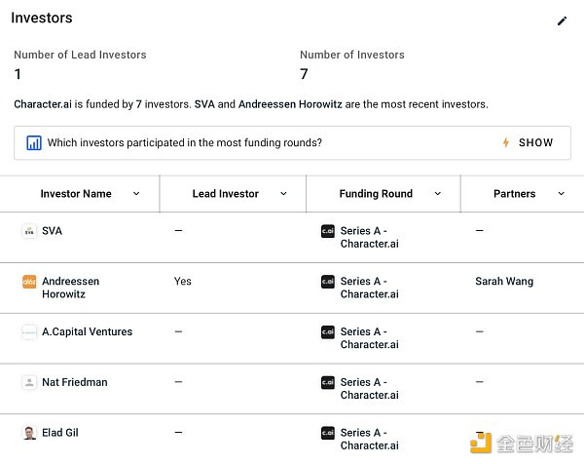Image resolution: width=584 pixels, height=464 pixels.
Task: Click Elad Gil's profile photo
Action: pos(29,434)
